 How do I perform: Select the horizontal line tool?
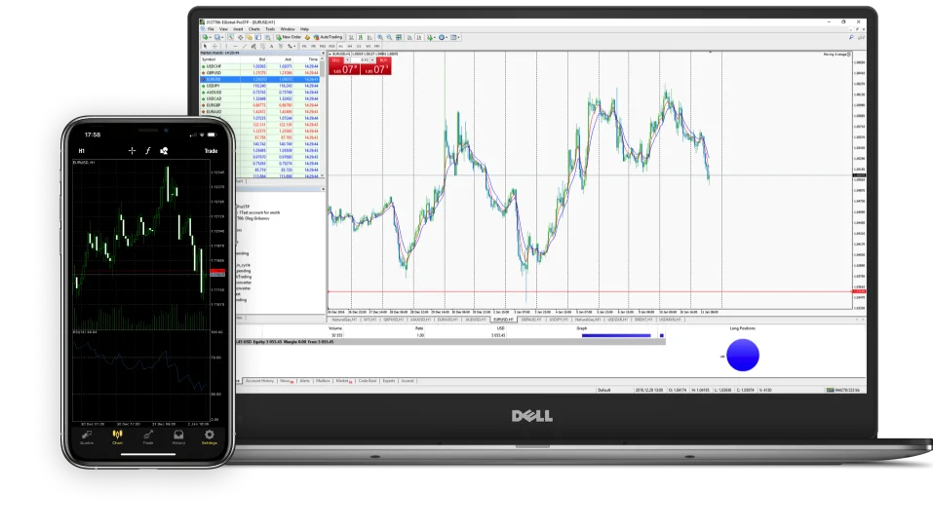236,46
